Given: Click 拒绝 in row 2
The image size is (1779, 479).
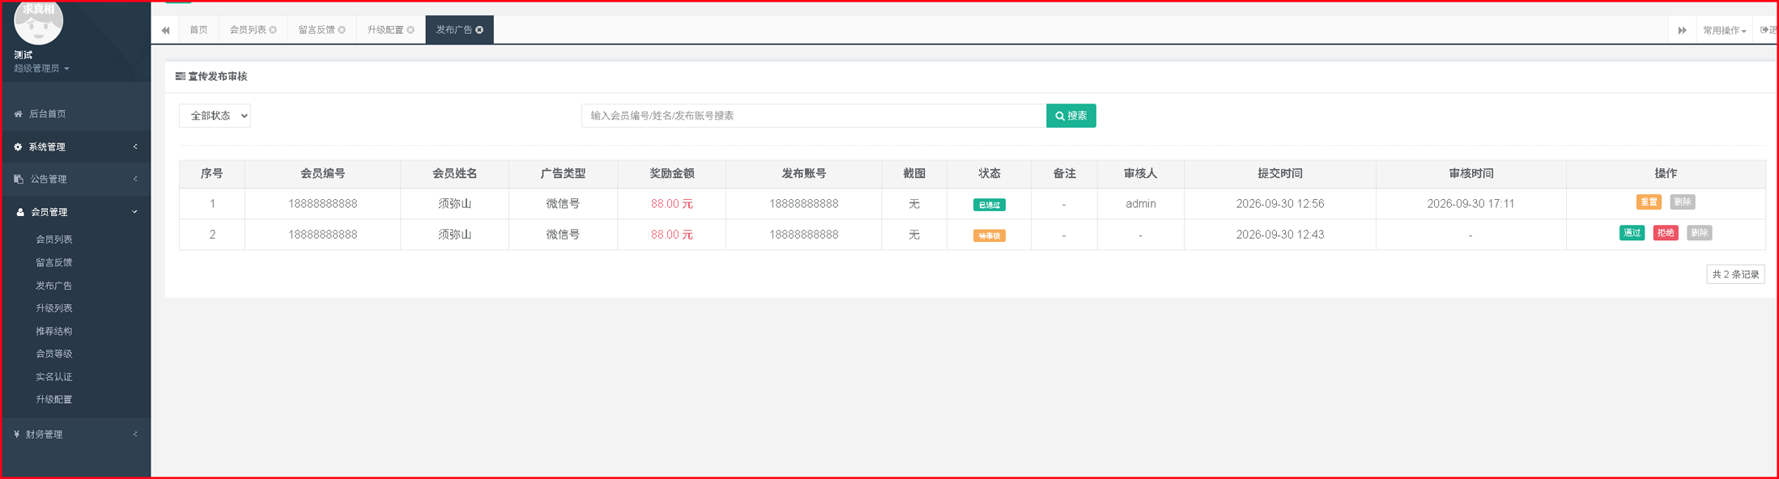Looking at the screenshot, I should tap(1666, 233).
